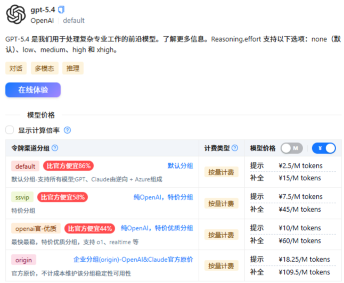
Task: Open the 企业分组(origin) official price link
Action: point(133,260)
